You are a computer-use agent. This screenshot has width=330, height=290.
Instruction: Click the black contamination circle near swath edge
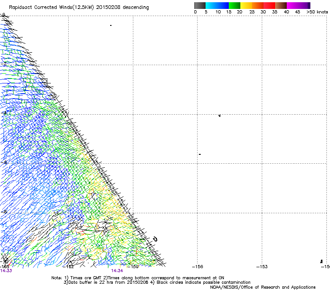[x=155, y=239]
